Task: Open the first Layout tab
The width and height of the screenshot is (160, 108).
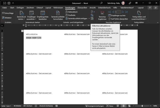Action: pyautogui.click(x=48, y=8)
